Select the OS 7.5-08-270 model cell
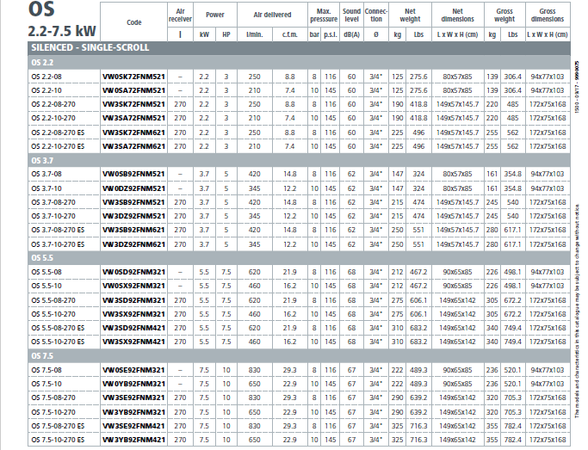 (52, 398)
